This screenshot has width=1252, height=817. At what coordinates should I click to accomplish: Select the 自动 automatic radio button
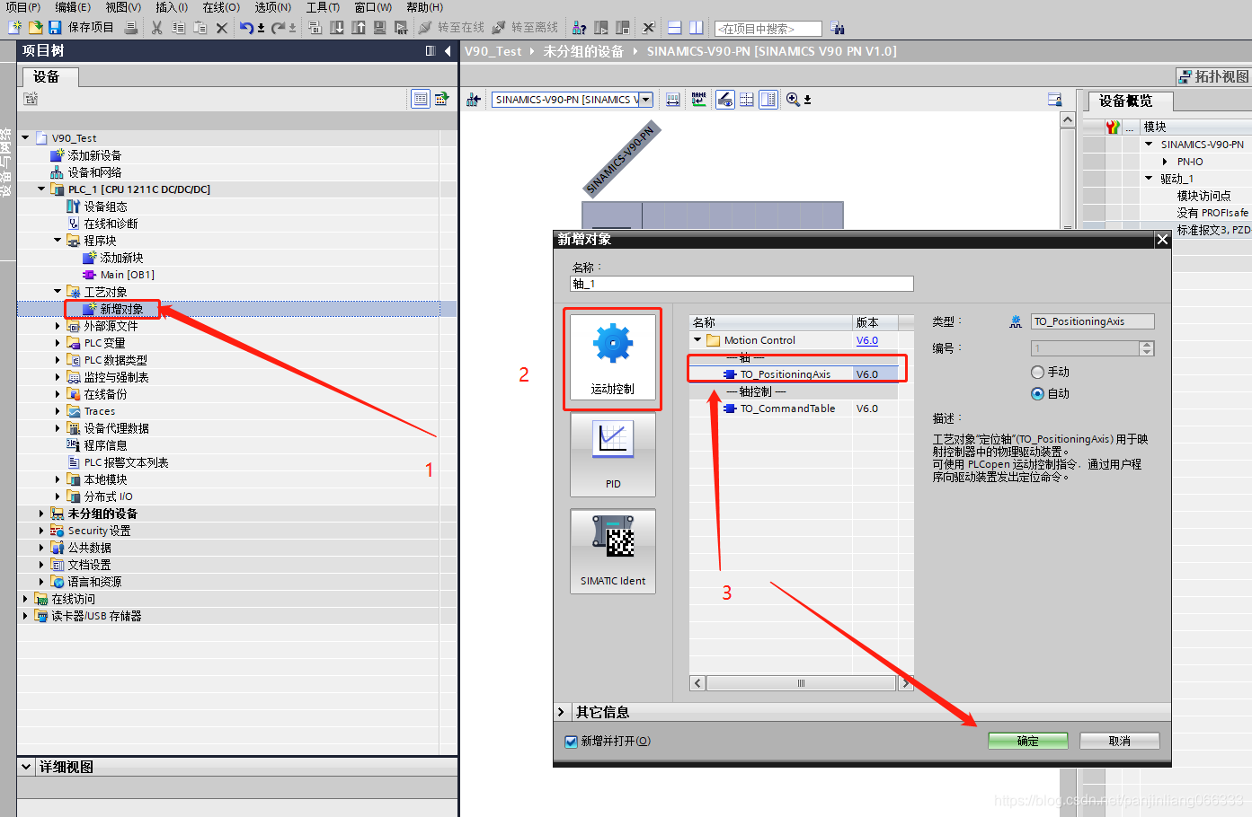(x=1038, y=393)
